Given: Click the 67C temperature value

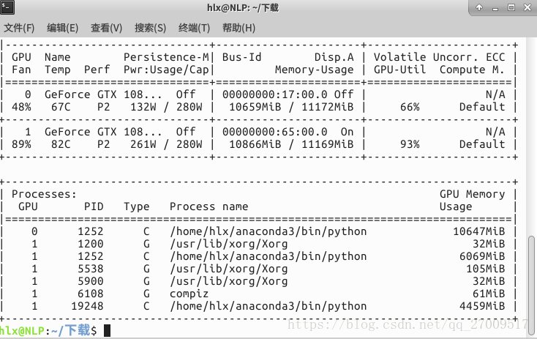Looking at the screenshot, I should [61, 107].
